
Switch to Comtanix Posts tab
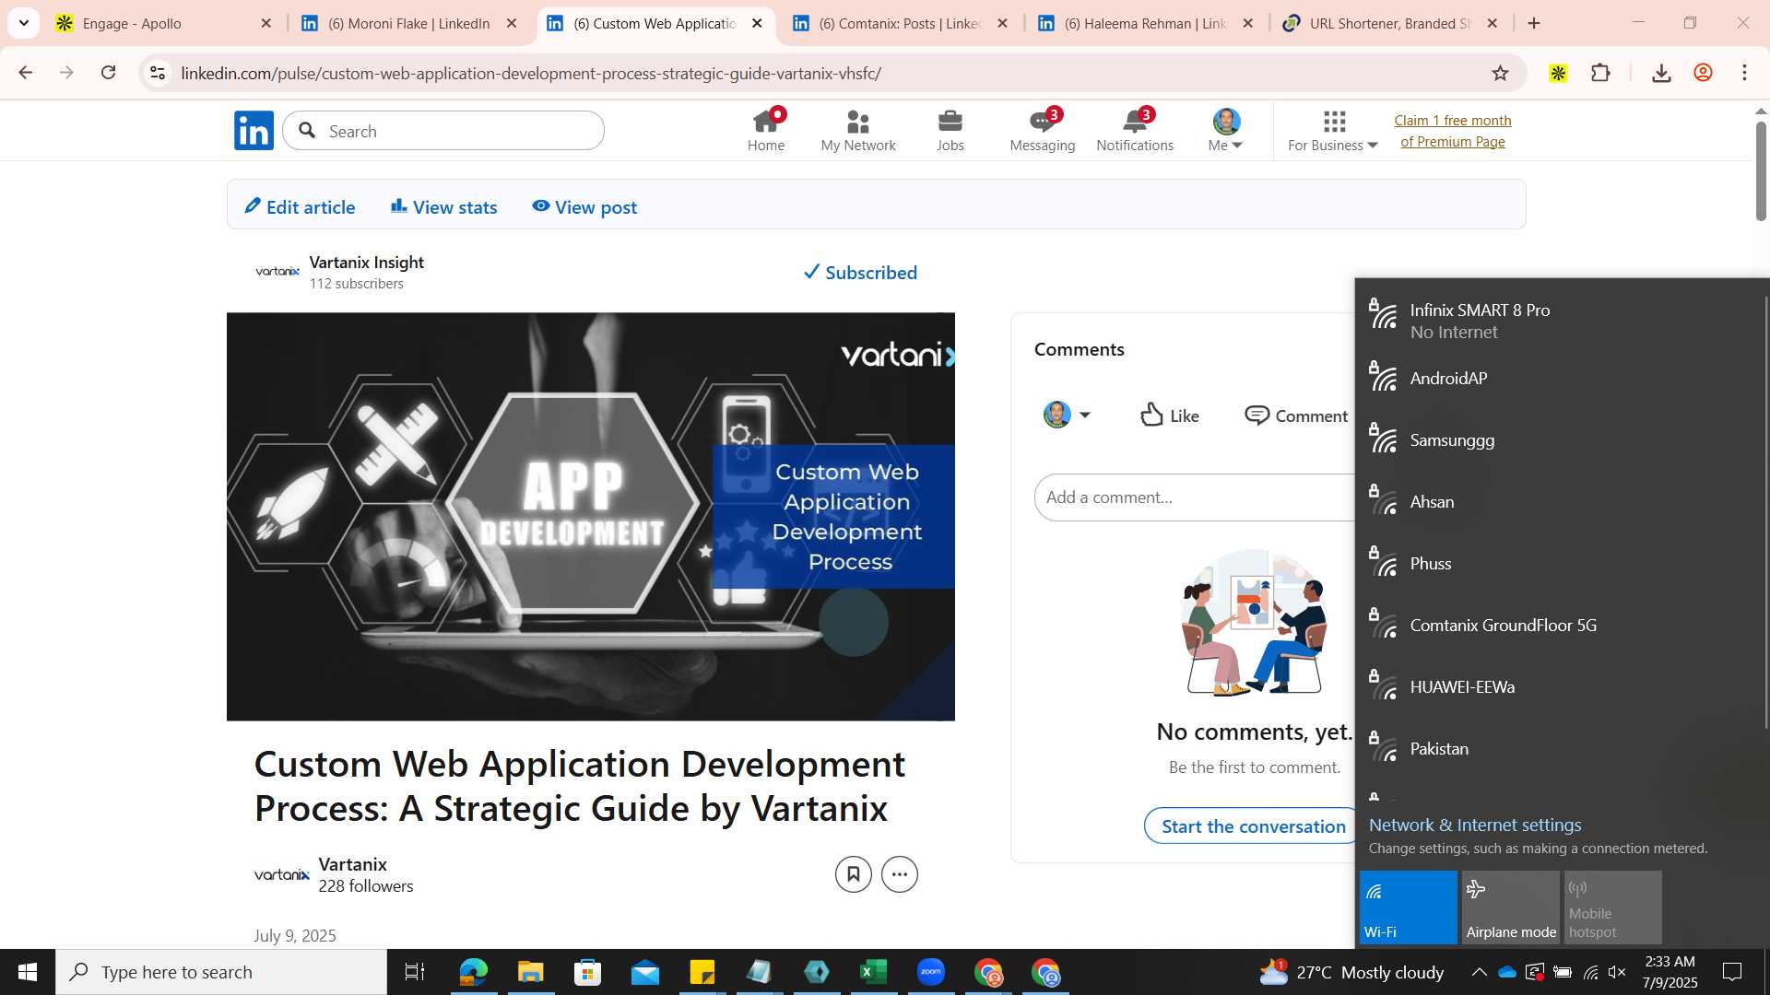tap(901, 23)
